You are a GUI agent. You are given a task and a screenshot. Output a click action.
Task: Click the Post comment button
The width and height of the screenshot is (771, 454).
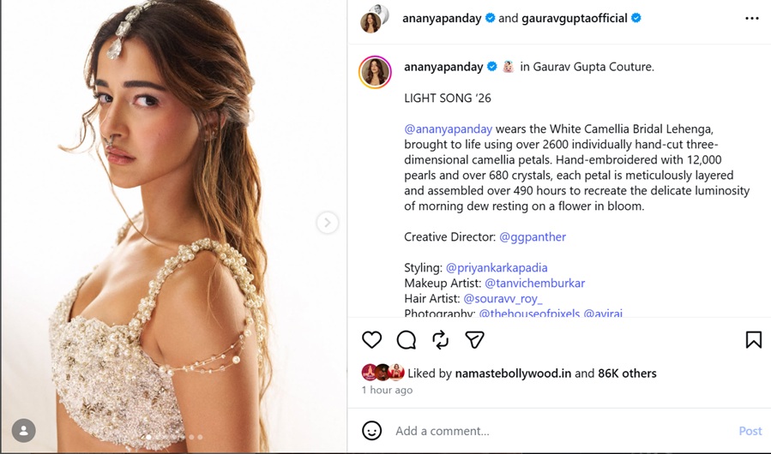click(x=750, y=431)
